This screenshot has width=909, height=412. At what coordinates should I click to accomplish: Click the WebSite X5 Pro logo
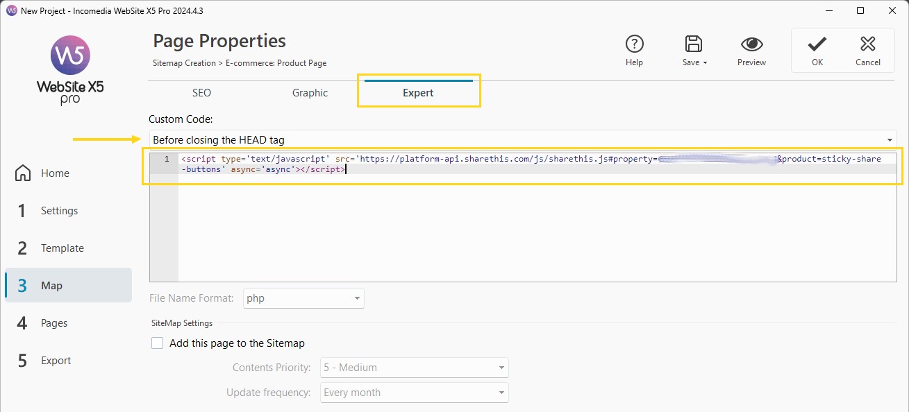click(70, 70)
